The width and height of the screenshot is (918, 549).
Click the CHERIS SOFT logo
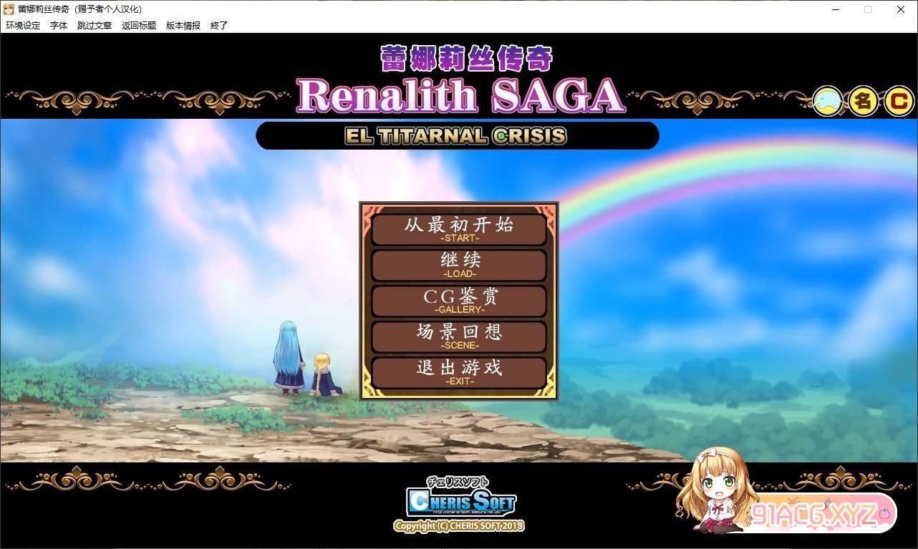[460, 502]
